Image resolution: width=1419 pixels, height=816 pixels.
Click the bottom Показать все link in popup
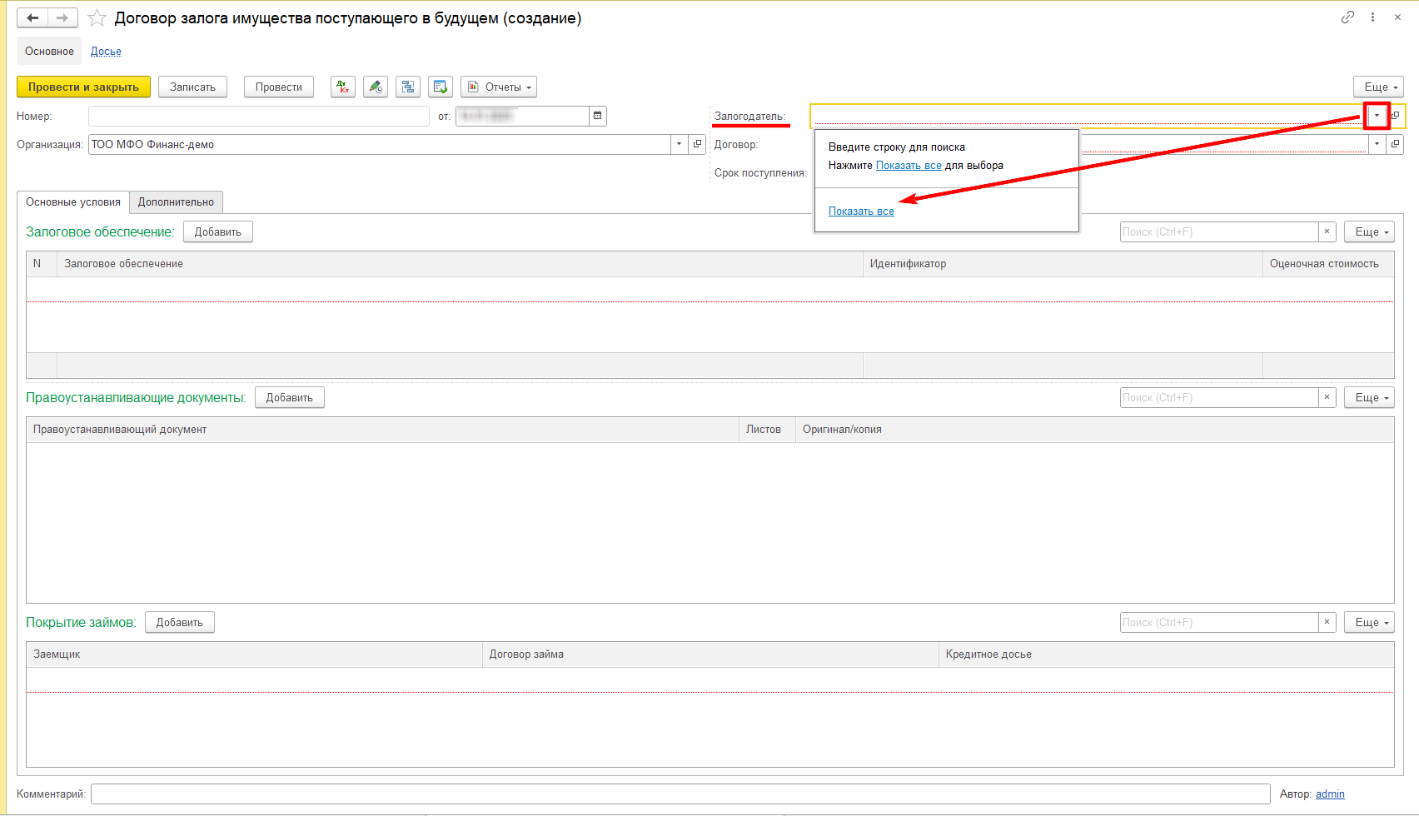[x=861, y=211]
